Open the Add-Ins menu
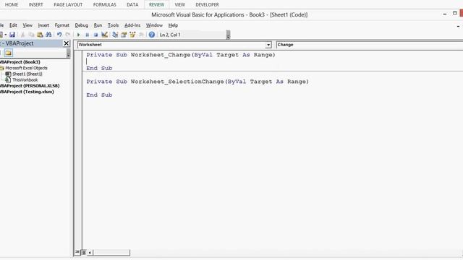The height and width of the screenshot is (260, 463). (132, 25)
